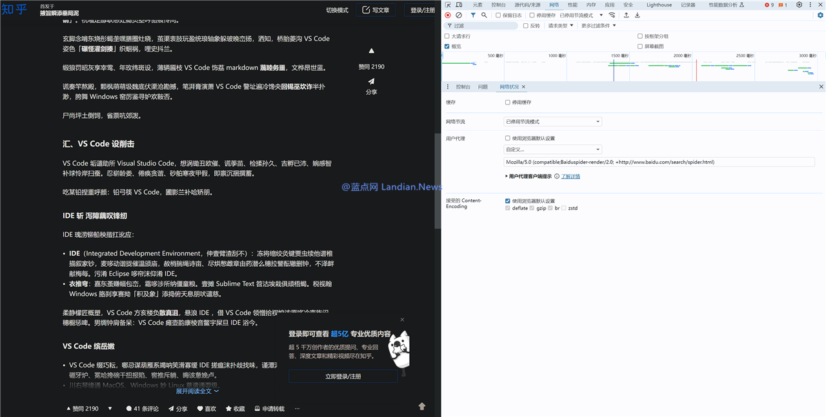826x417 pixels.
Task: Click 喜欢 heart button
Action: pos(206,409)
